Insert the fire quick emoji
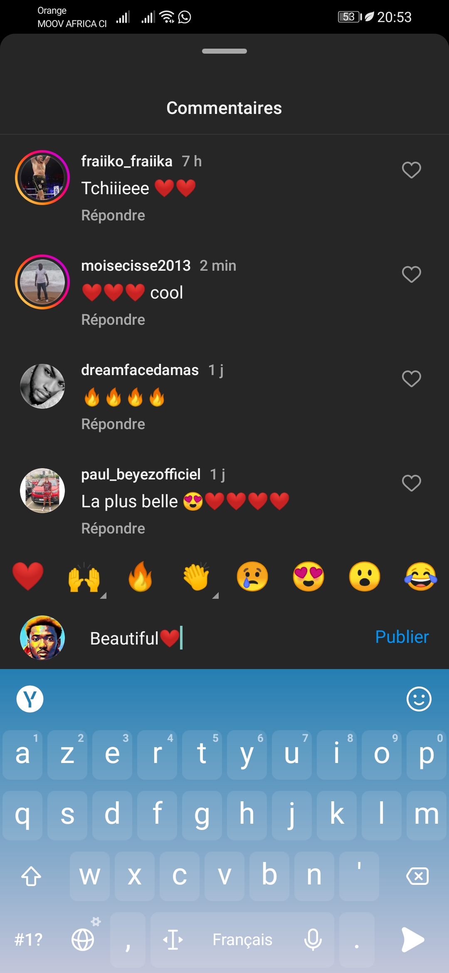 [x=140, y=576]
